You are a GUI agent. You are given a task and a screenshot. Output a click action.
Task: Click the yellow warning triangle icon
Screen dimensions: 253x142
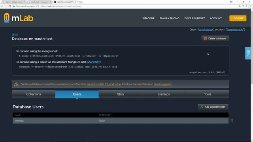tap(16, 84)
